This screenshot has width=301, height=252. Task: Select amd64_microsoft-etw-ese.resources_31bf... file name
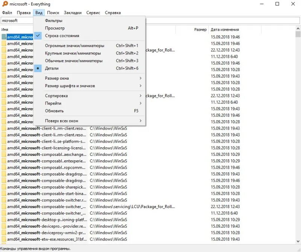tap(47, 239)
